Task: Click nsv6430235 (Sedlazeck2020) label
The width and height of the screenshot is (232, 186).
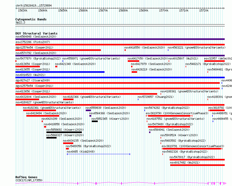Action: [x=83, y=141]
